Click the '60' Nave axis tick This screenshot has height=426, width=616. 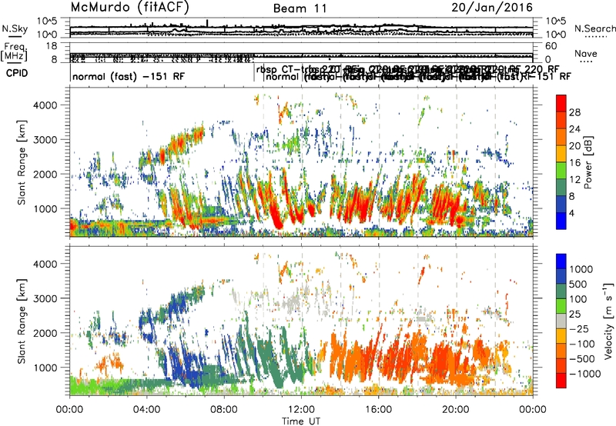[551, 46]
